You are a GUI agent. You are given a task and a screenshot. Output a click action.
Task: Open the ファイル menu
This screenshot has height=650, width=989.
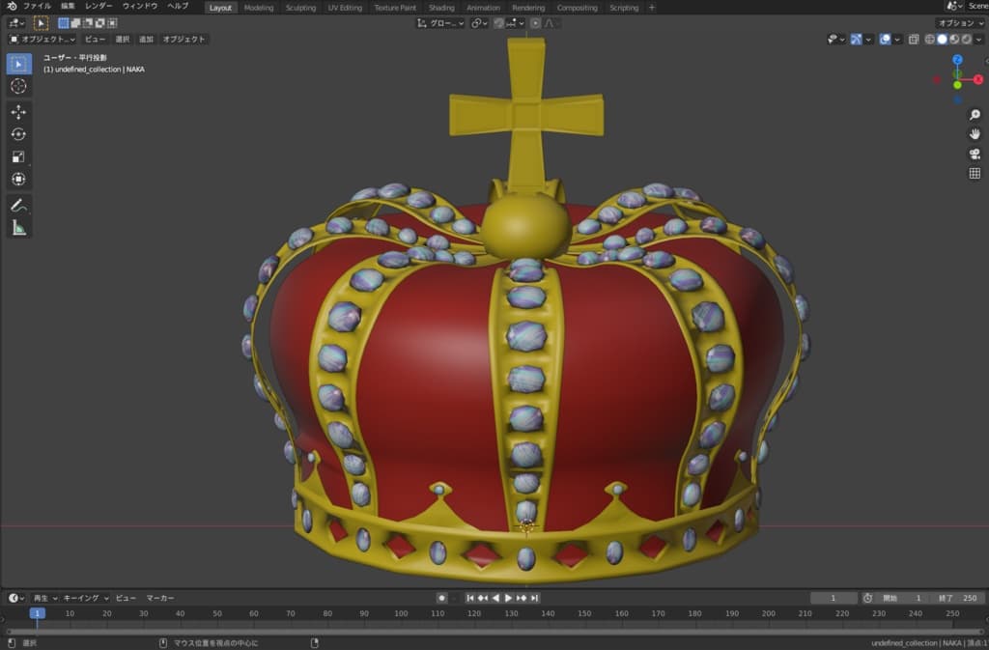pos(37,7)
